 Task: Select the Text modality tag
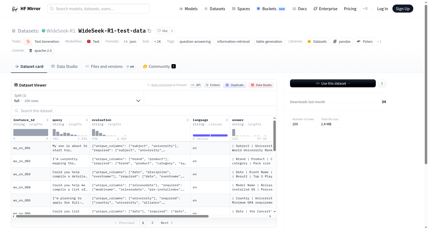[93, 41]
